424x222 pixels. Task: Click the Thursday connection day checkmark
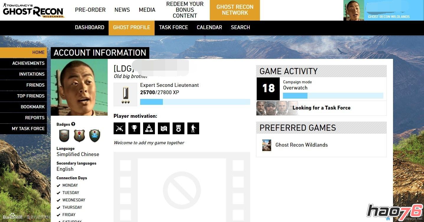coord(58,208)
